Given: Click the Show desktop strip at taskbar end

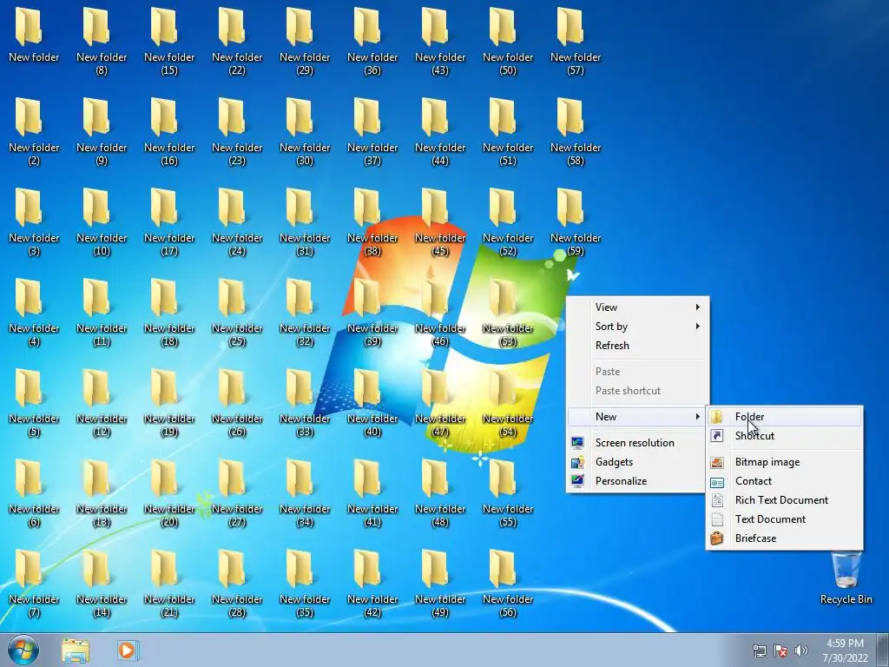Looking at the screenshot, I should pos(883,650).
